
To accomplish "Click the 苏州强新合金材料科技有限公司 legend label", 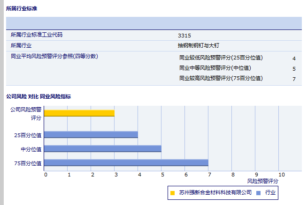I will pyautogui.click(x=215, y=192).
